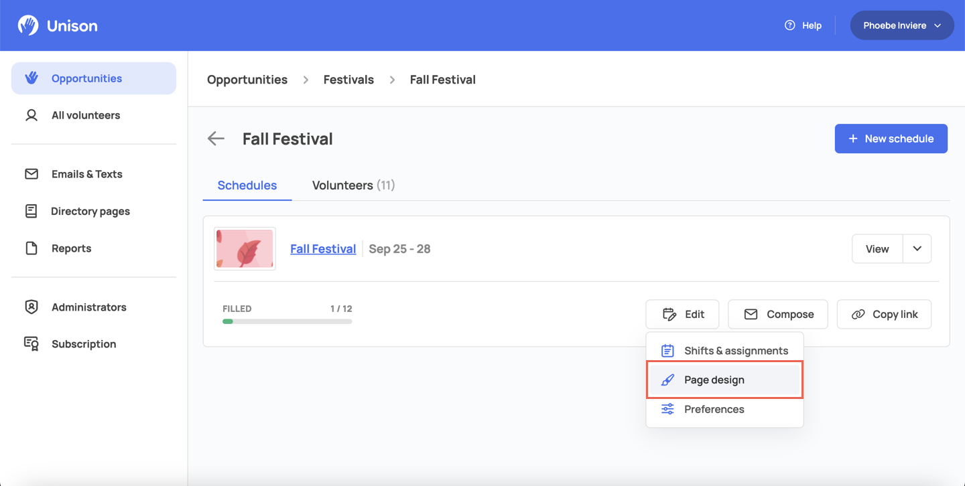This screenshot has height=486, width=965.
Task: Choose Page design from the Edit menu
Action: [724, 380]
